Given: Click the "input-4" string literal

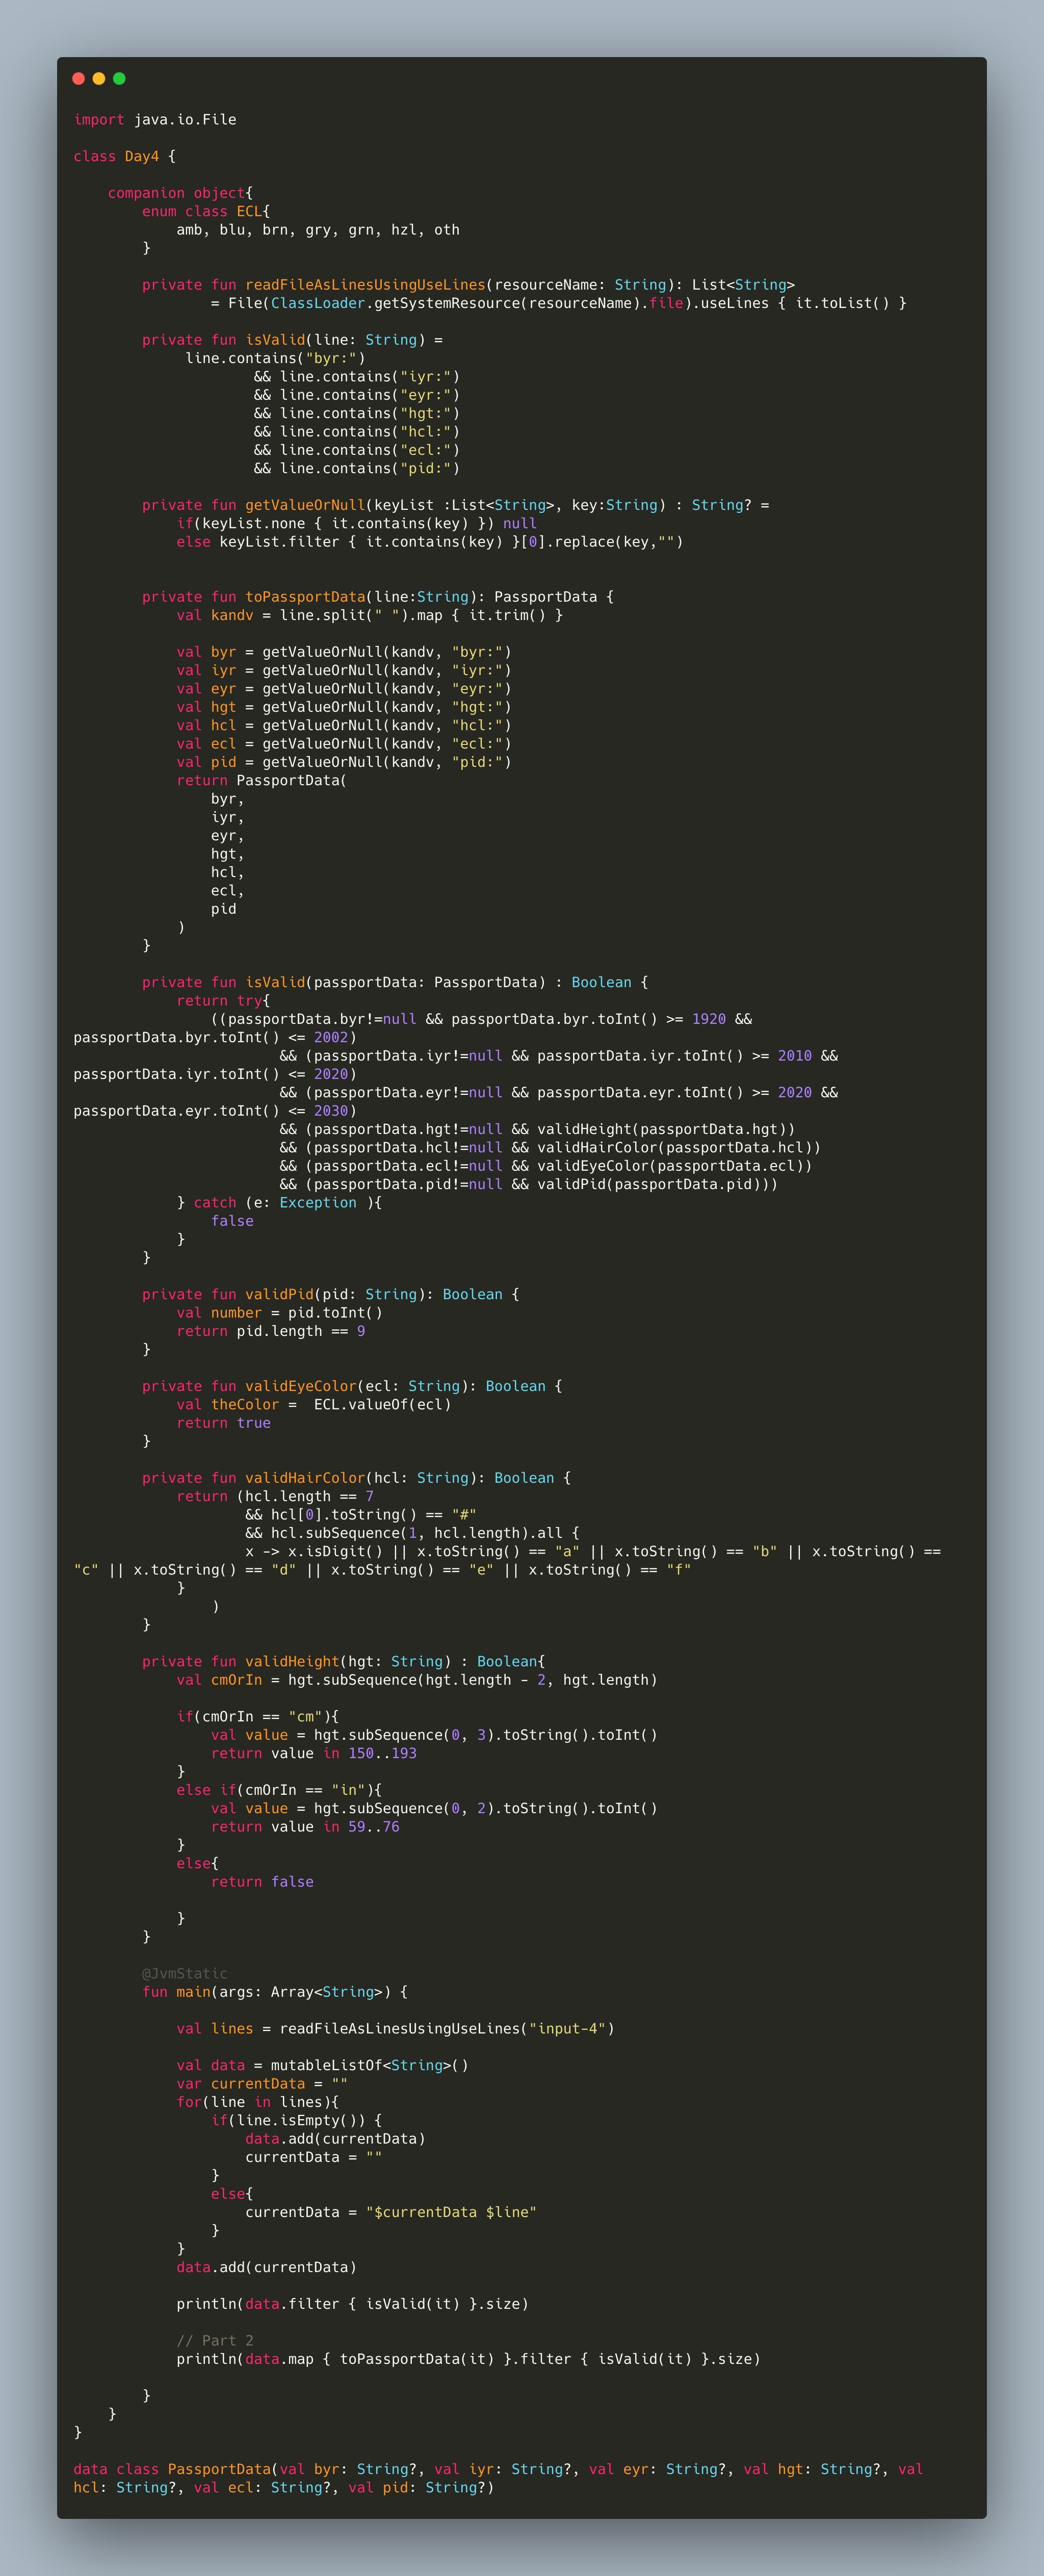Looking at the screenshot, I should point(567,2029).
